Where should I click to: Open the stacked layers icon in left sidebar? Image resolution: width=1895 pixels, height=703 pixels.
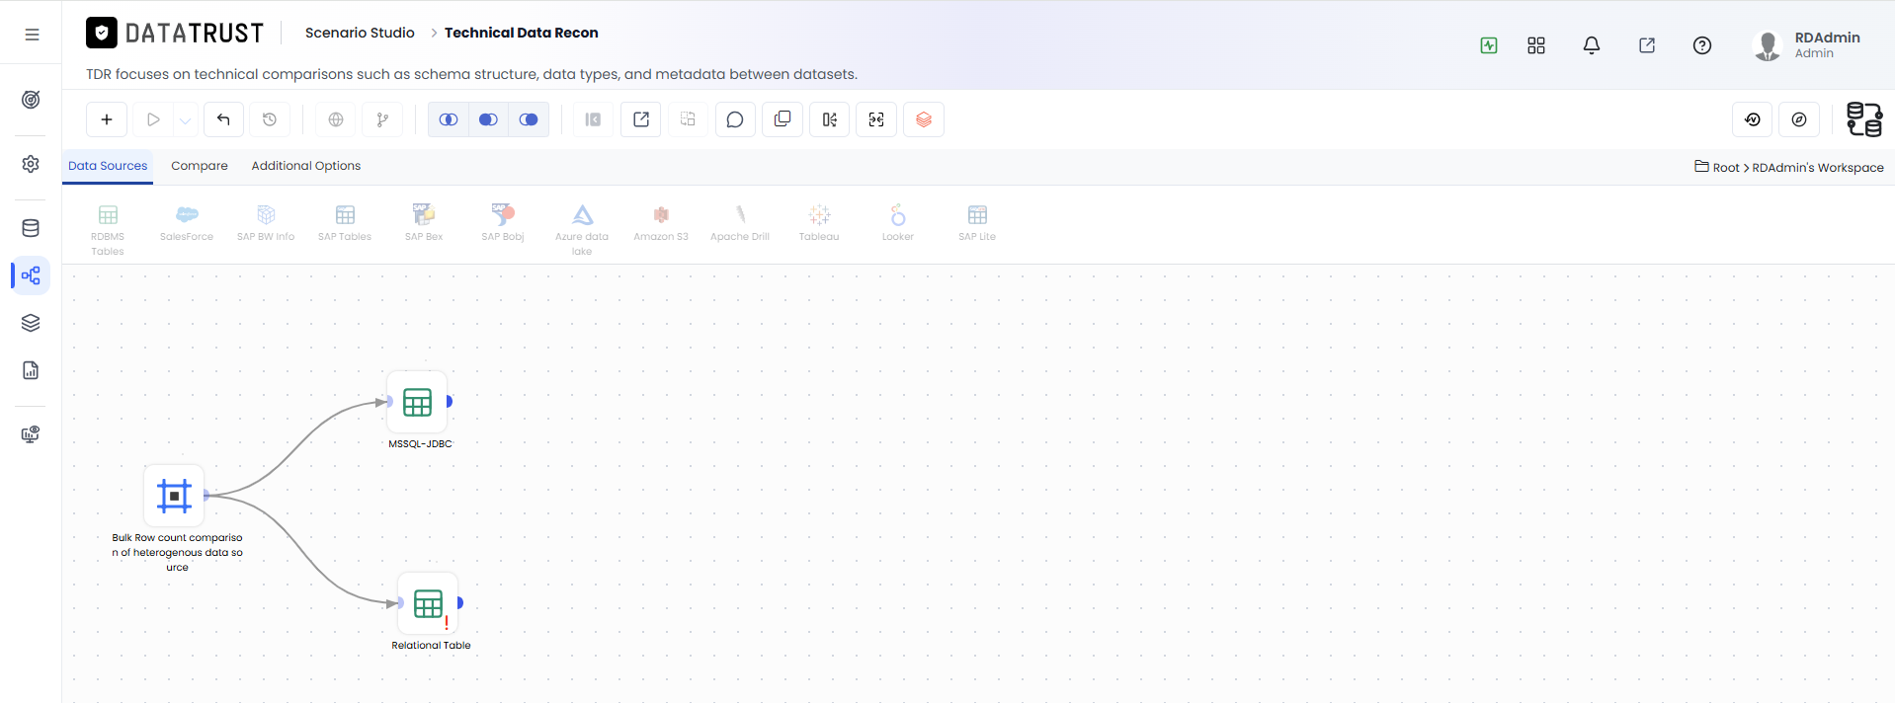(31, 323)
